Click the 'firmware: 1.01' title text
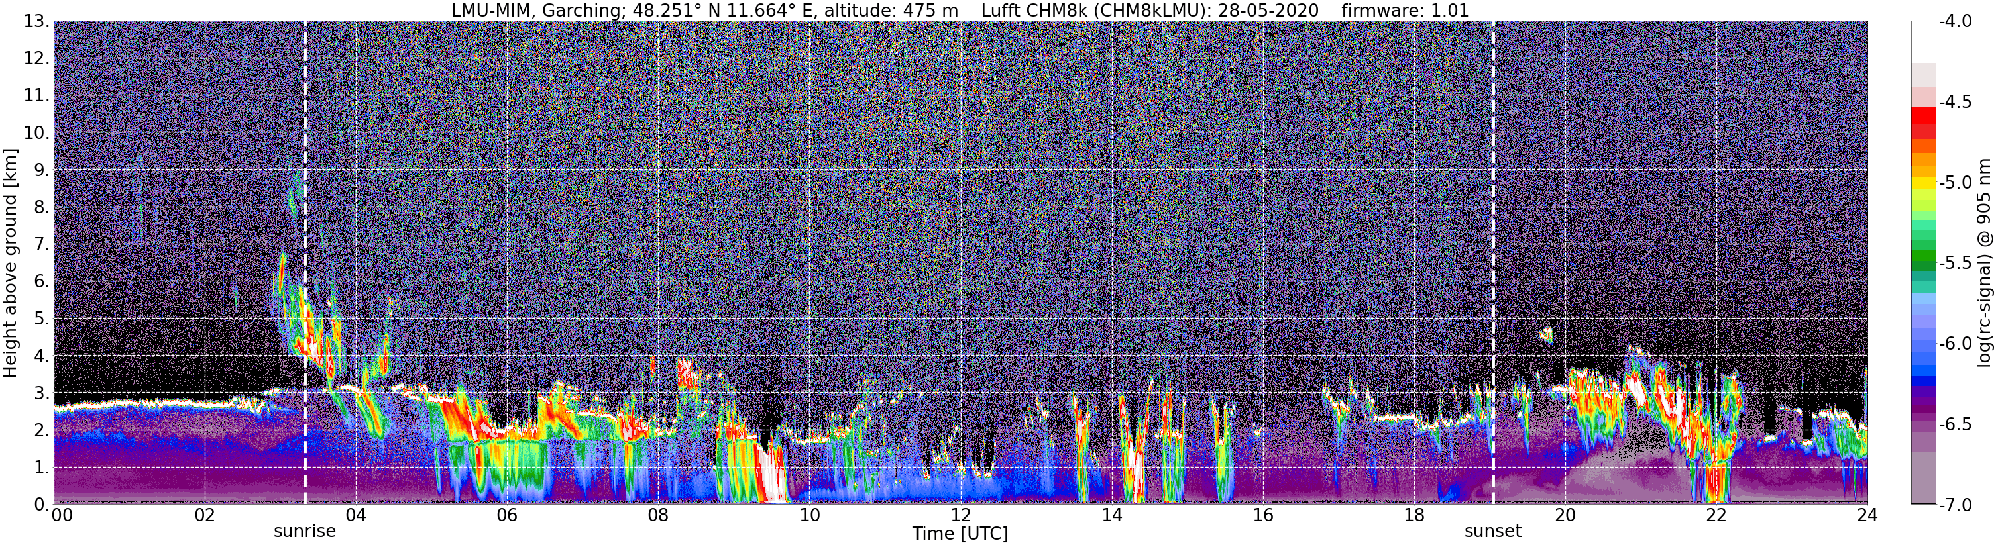Viewport: 1998px width, 547px height. 1405,10
